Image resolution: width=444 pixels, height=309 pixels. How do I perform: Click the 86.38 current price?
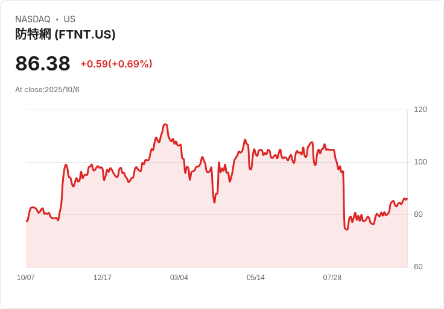tap(43, 63)
